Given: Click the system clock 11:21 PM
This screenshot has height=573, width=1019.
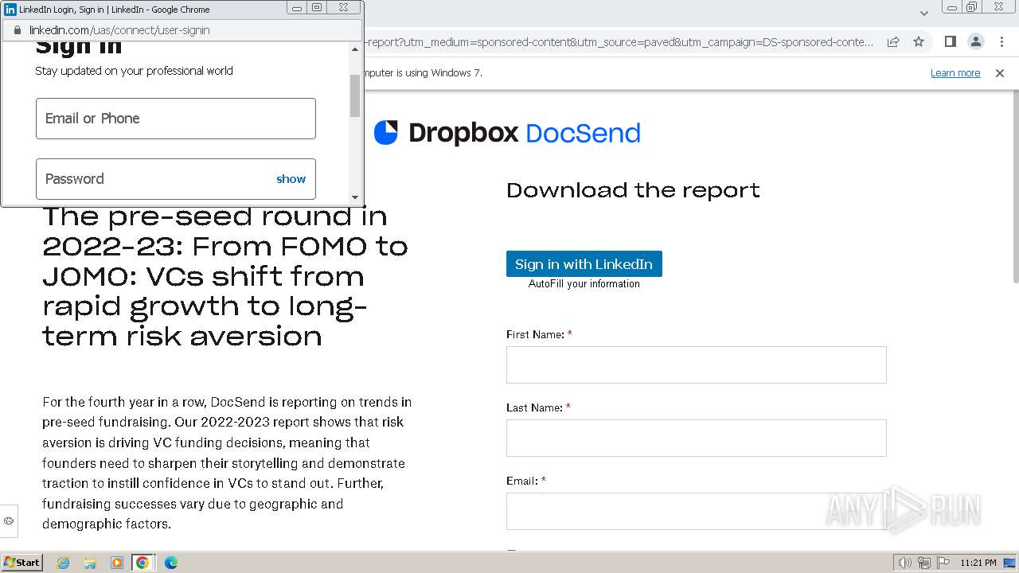Looking at the screenshot, I should pos(978,563).
